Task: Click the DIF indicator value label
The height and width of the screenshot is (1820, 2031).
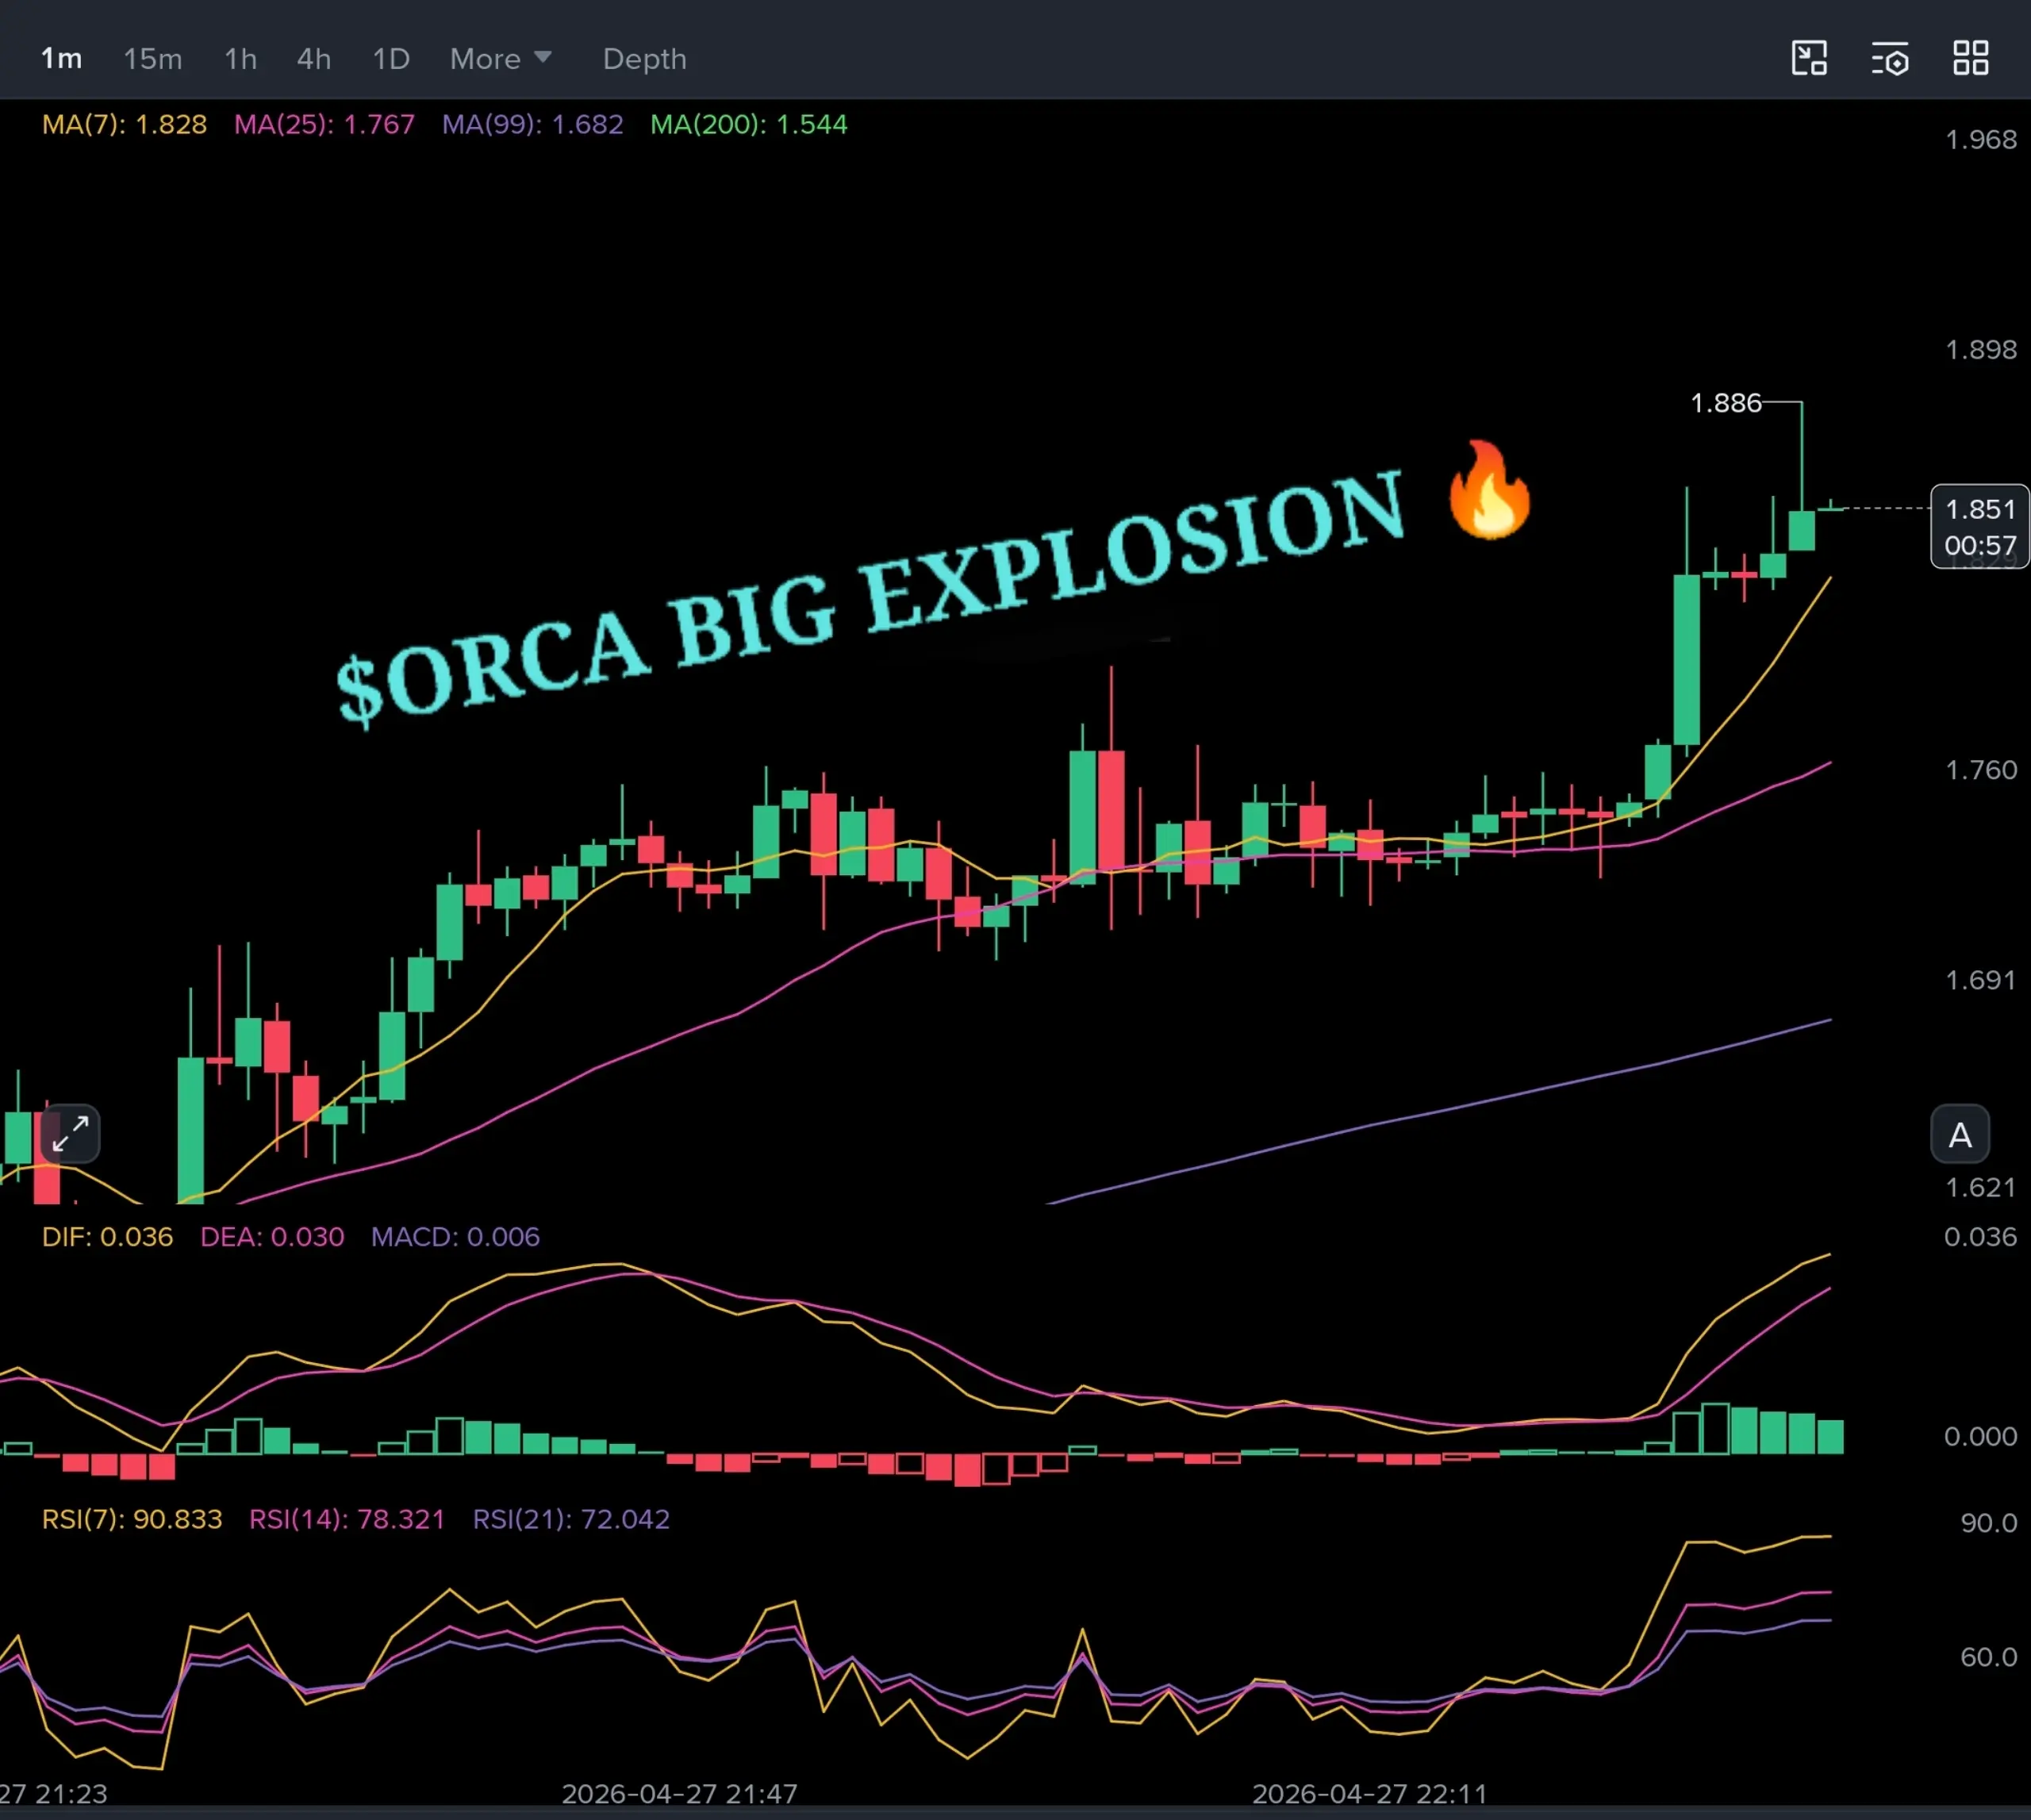Action: (107, 1237)
